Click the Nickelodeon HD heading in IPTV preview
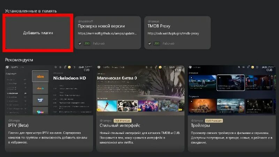Screen dimensions: 279x157 69,78
